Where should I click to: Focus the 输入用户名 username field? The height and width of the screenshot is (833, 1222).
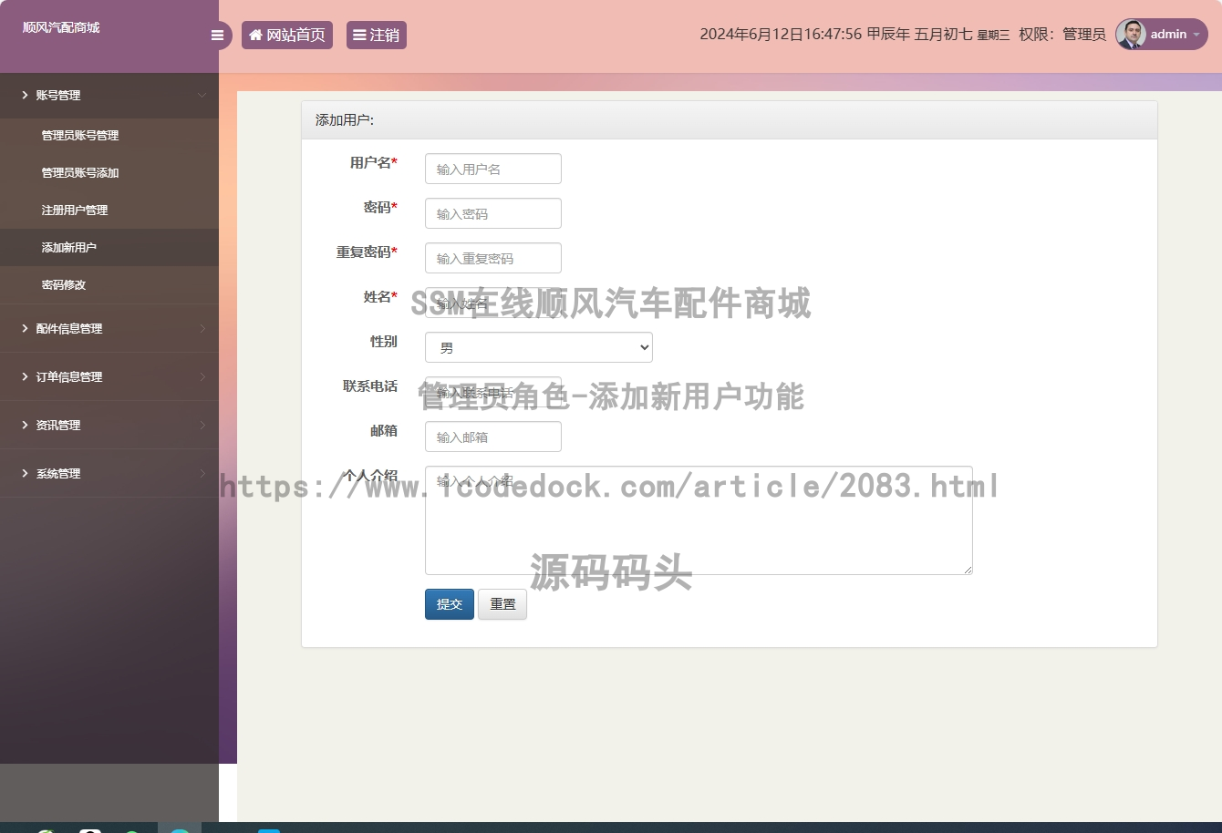pyautogui.click(x=493, y=169)
